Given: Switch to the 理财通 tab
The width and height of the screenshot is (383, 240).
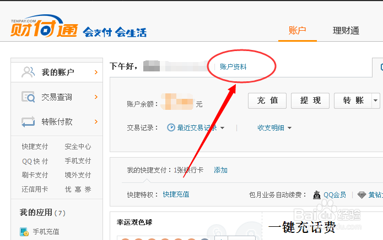Looking at the screenshot, I should tap(346, 31).
